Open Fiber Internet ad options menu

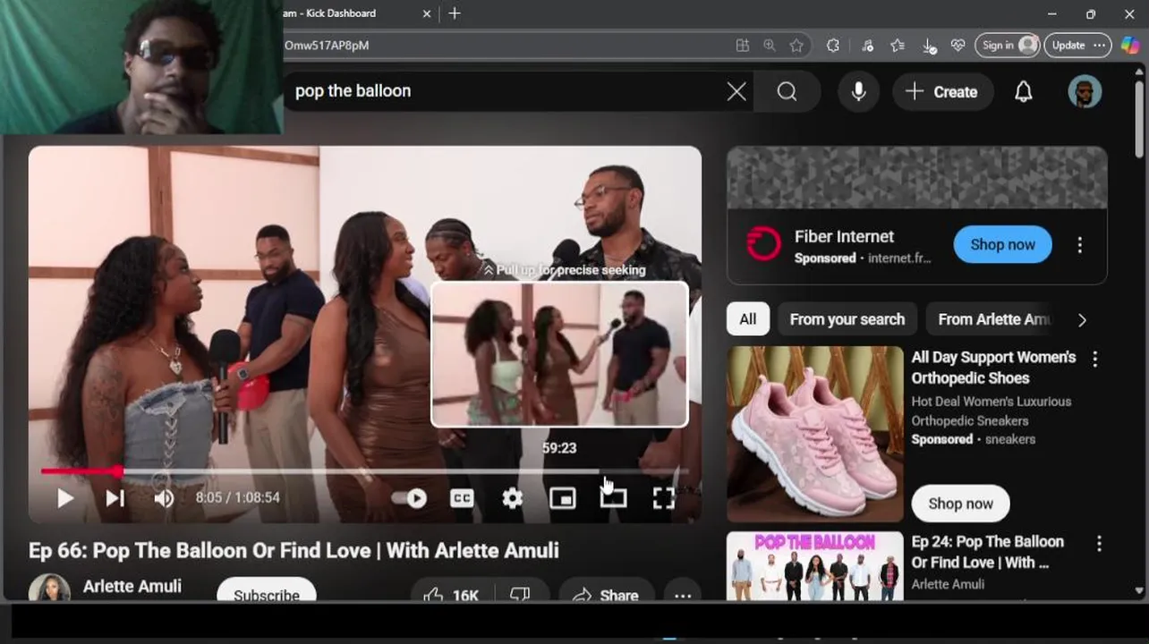pos(1079,244)
